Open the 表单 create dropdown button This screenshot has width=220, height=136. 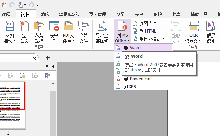[54, 31]
